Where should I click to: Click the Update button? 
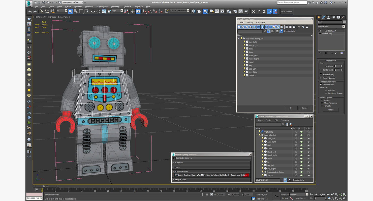(330, 110)
